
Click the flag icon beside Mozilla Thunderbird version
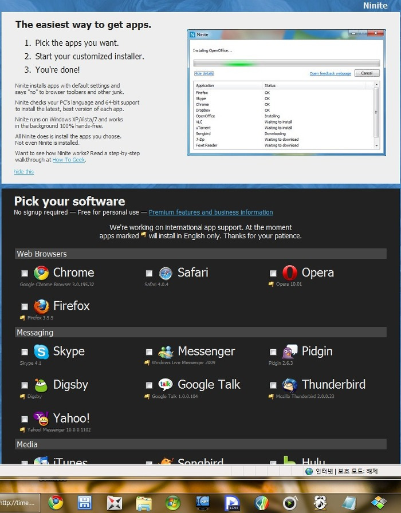pyautogui.click(x=271, y=396)
